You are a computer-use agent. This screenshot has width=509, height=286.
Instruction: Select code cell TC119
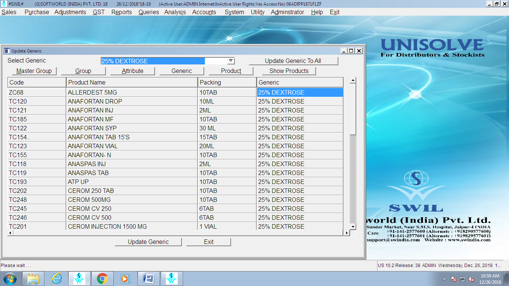[37, 173]
